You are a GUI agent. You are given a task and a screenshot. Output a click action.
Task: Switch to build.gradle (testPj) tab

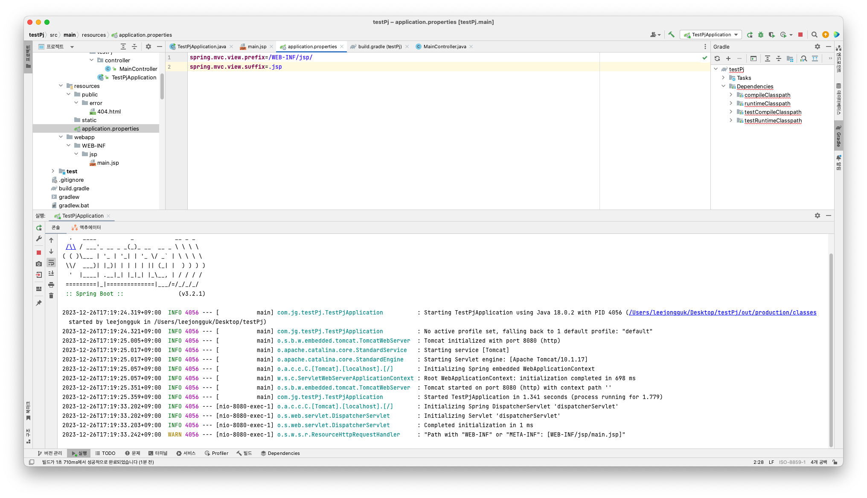coord(380,47)
